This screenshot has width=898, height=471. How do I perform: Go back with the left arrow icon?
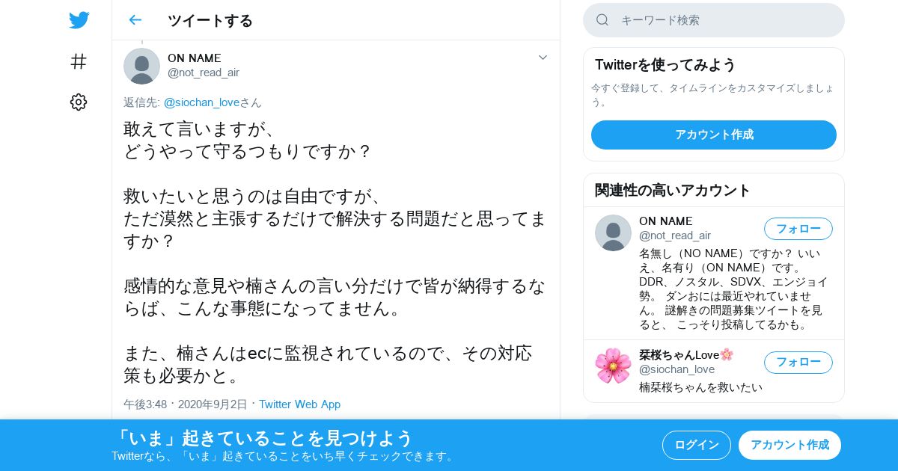135,20
